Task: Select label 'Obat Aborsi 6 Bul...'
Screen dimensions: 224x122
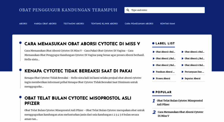Action: coord(195,65)
